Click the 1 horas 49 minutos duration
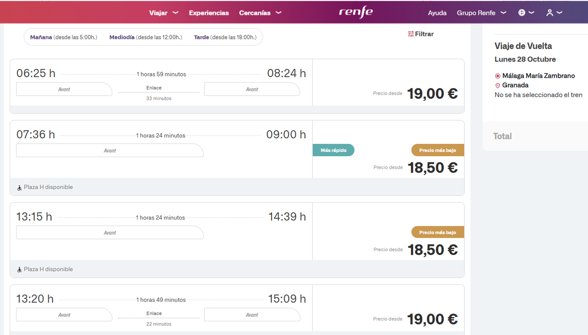This screenshot has height=335, width=588. [x=161, y=300]
